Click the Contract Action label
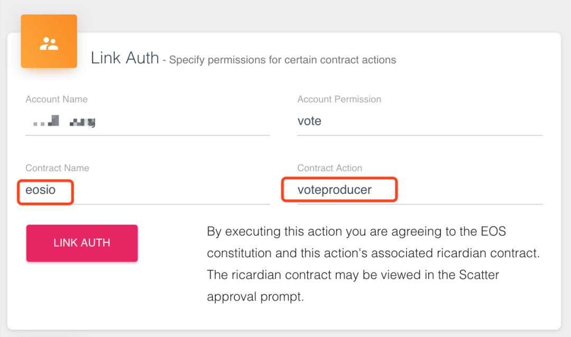The image size is (571, 337). click(x=329, y=168)
